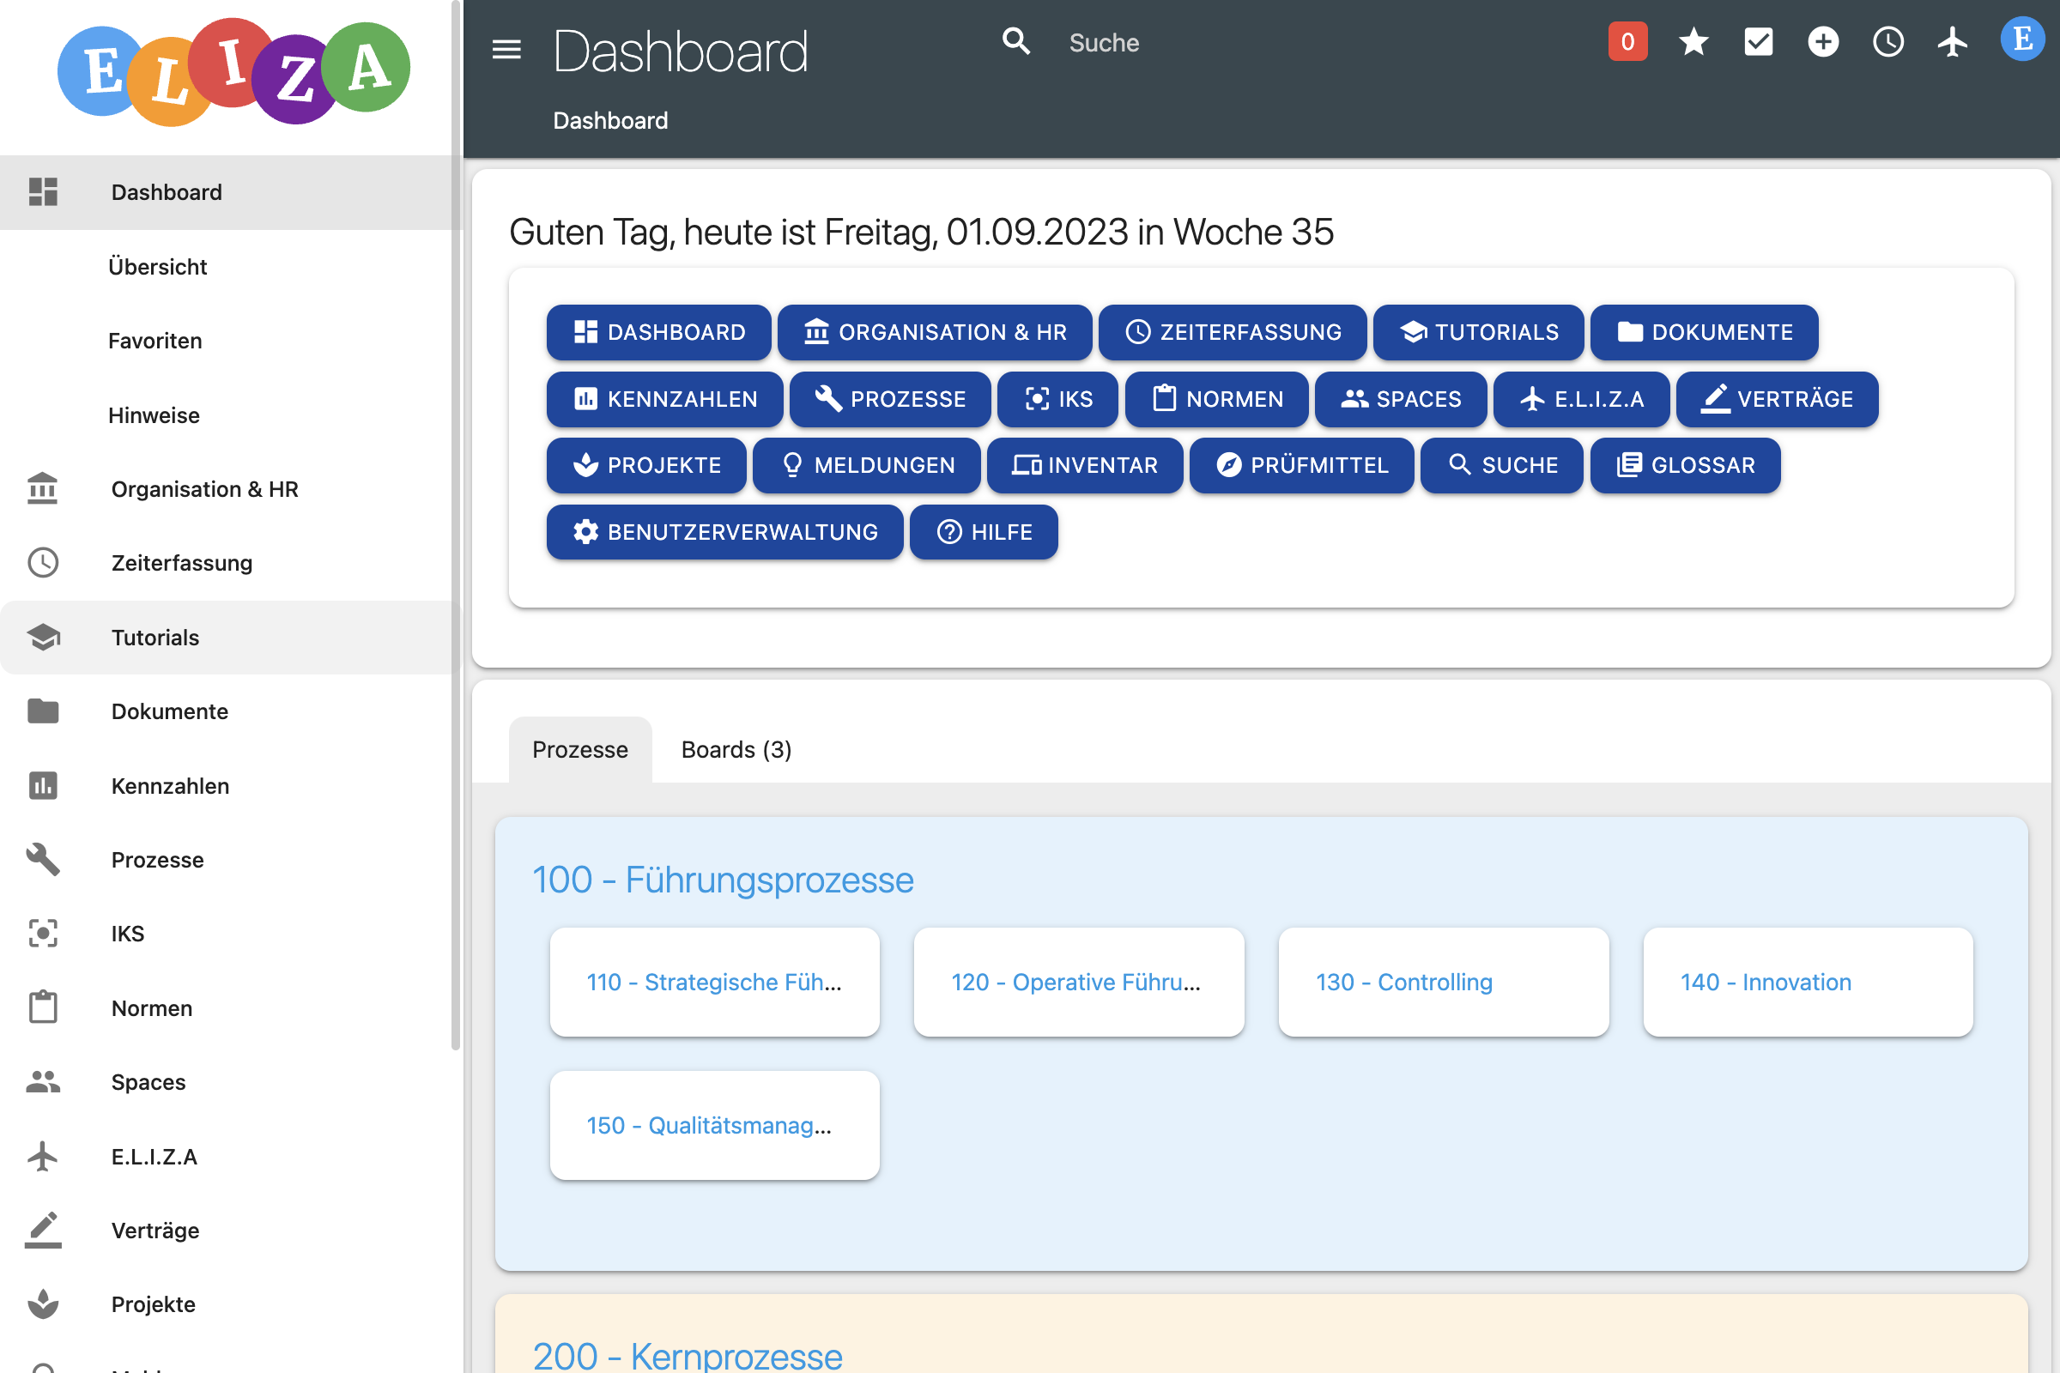
Task: Open time clock icon in header
Action: pyautogui.click(x=1887, y=42)
